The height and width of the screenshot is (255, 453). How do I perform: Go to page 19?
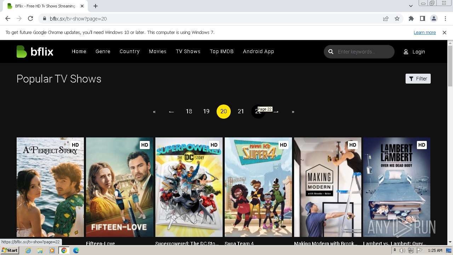tap(206, 112)
